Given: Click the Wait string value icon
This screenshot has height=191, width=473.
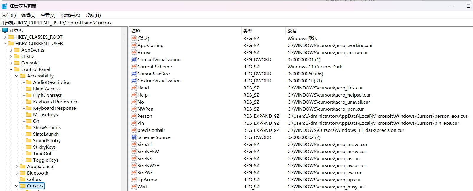Looking at the screenshot, I should [x=134, y=187].
